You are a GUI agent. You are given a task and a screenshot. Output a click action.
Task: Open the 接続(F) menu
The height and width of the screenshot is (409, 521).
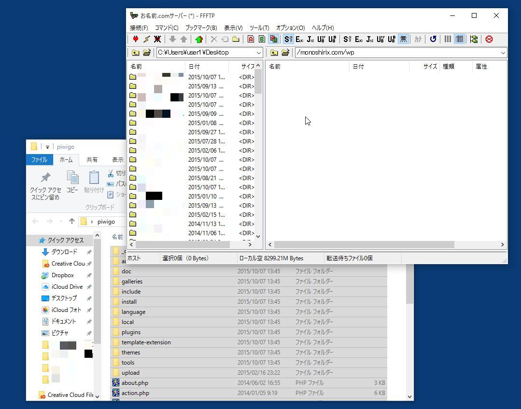point(139,28)
